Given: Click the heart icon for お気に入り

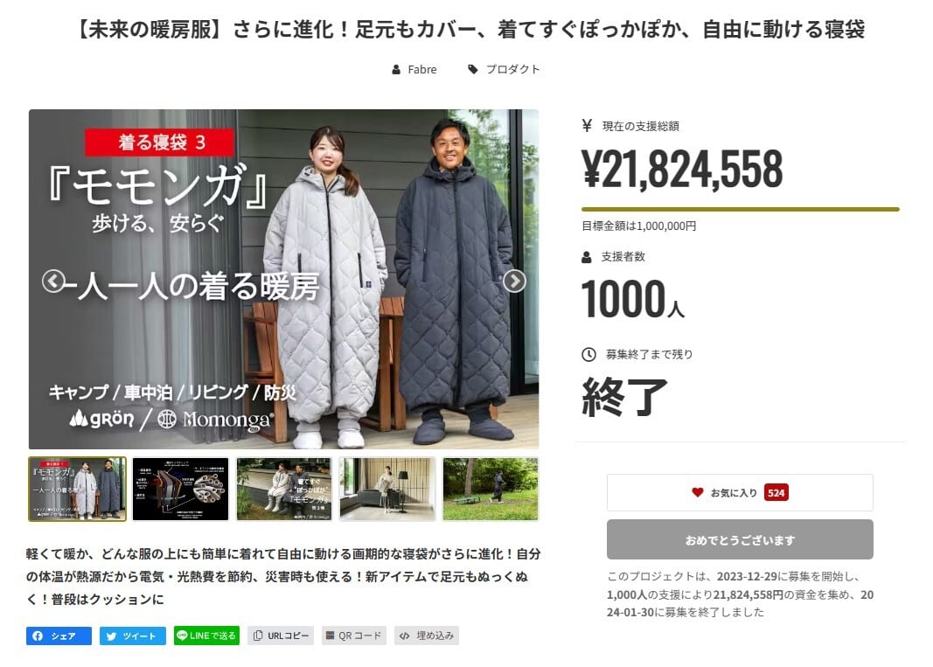Looking at the screenshot, I should coord(698,492).
